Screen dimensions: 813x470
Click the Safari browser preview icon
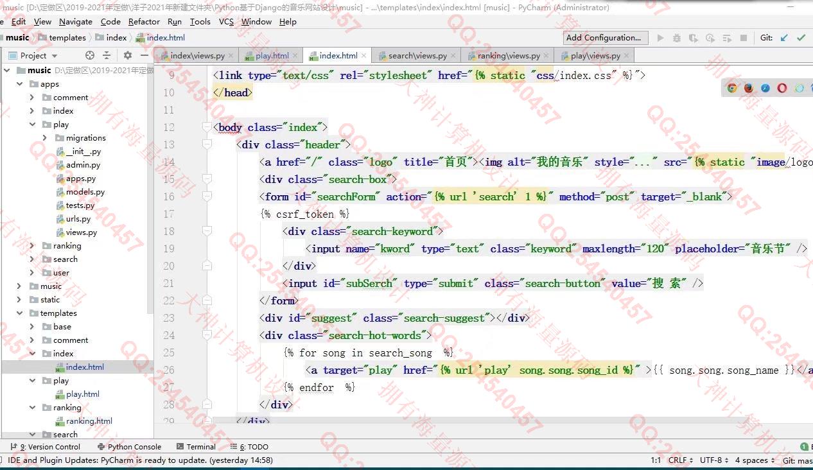point(765,88)
